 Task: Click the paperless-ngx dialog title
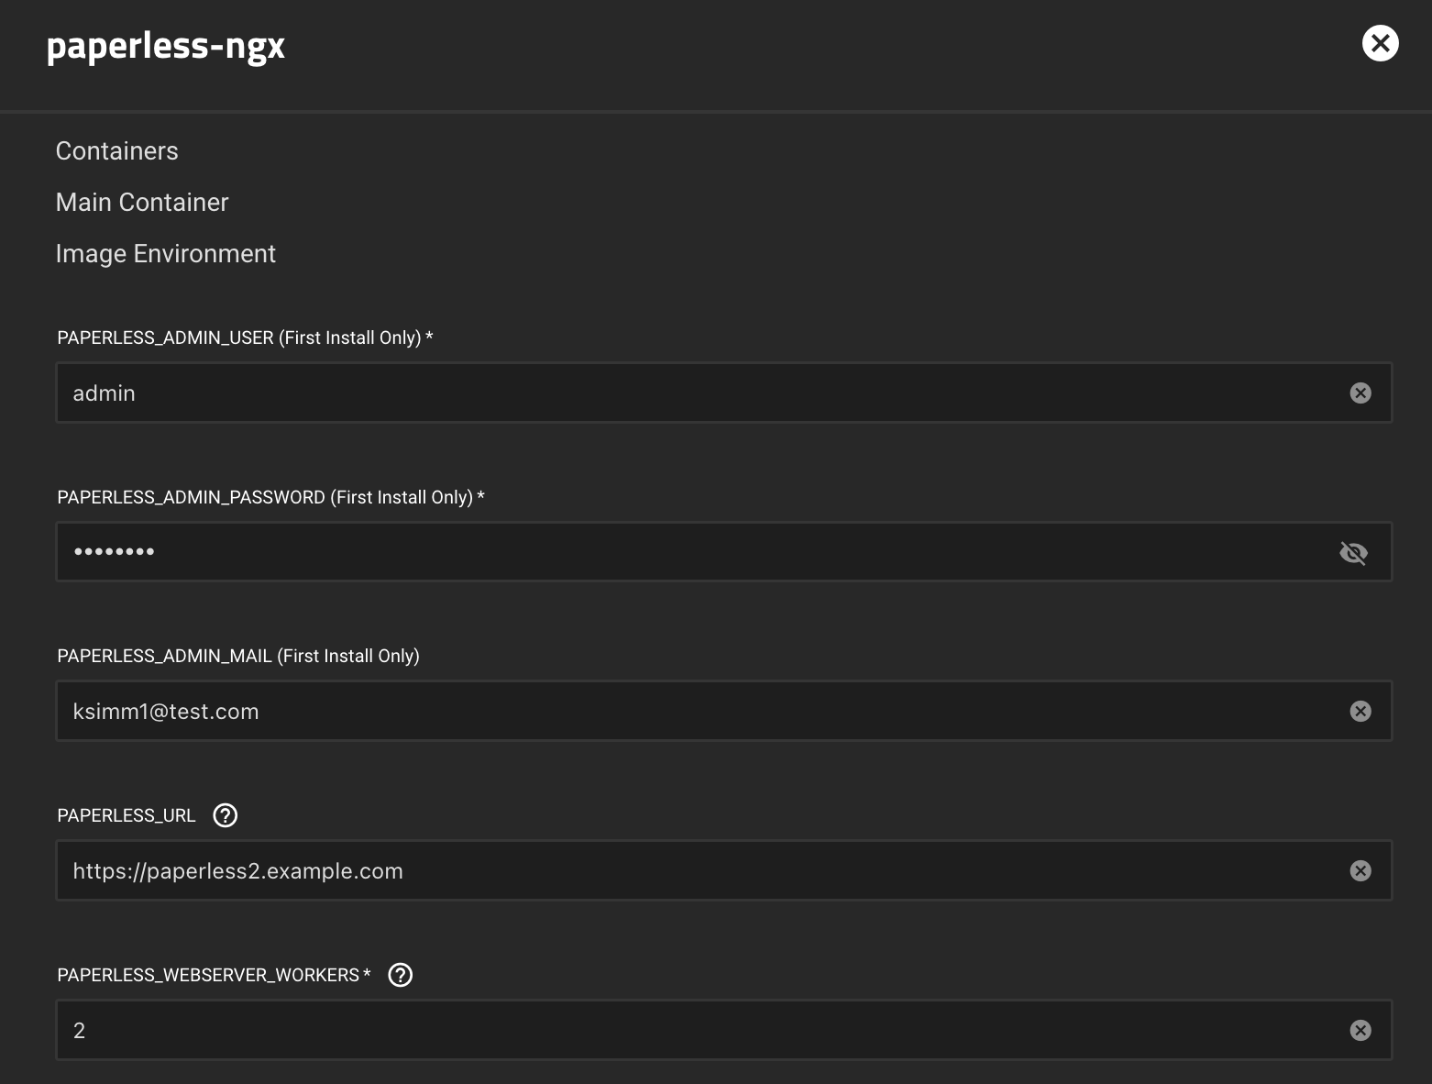pyautogui.click(x=165, y=47)
